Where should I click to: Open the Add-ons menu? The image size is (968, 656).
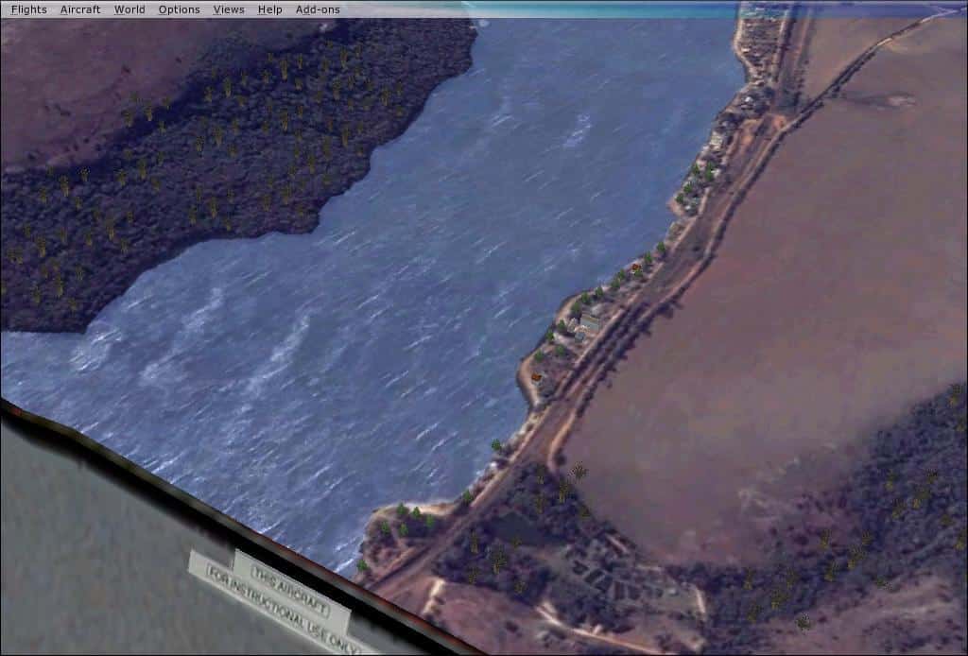click(318, 9)
